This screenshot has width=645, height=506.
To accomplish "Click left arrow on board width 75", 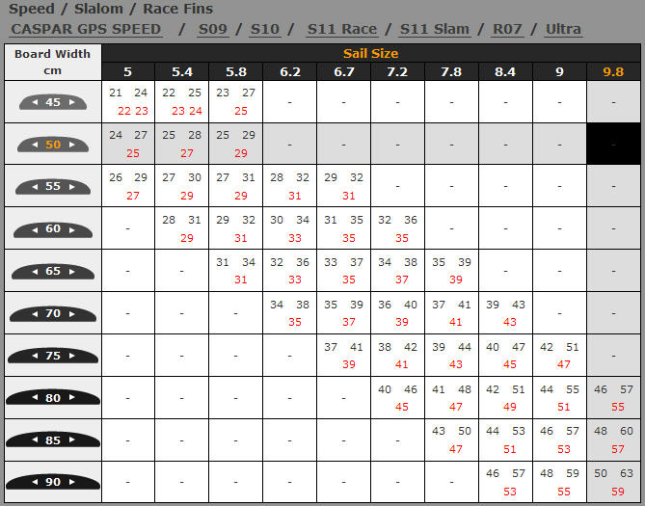I will coord(35,356).
